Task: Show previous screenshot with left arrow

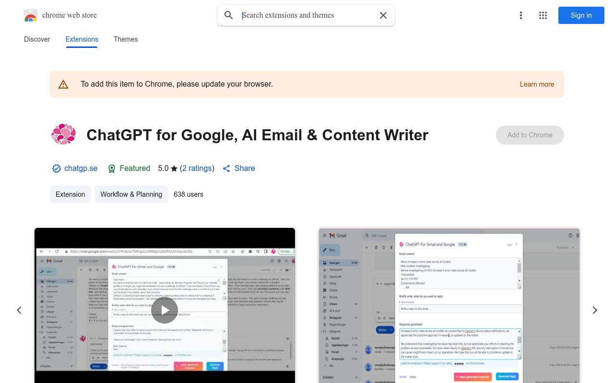Action: pyautogui.click(x=19, y=310)
